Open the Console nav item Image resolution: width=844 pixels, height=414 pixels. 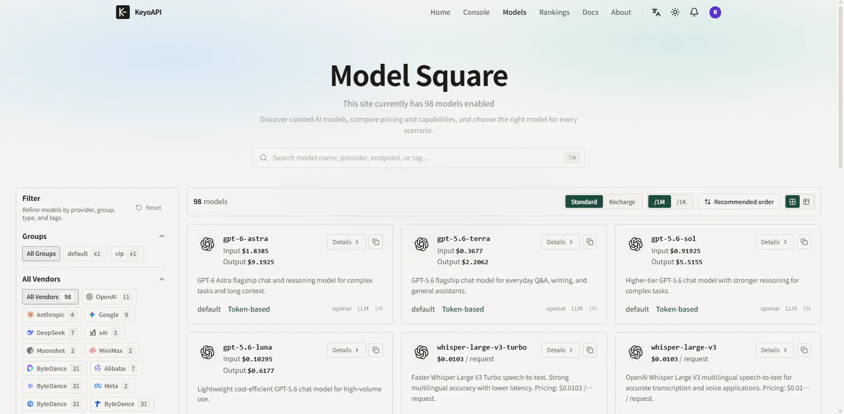pyautogui.click(x=476, y=12)
